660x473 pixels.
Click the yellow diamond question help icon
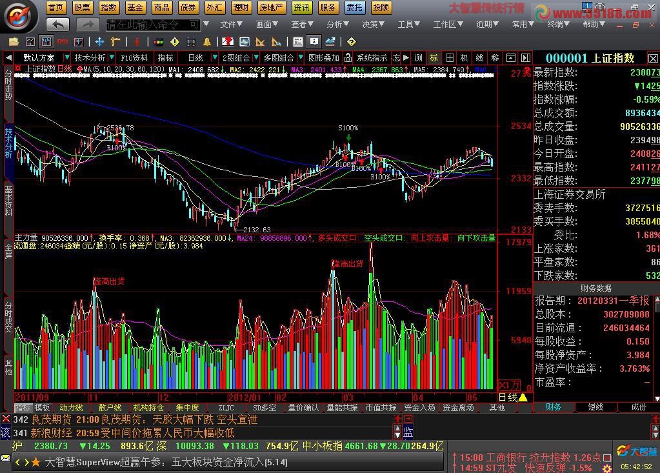[352, 42]
